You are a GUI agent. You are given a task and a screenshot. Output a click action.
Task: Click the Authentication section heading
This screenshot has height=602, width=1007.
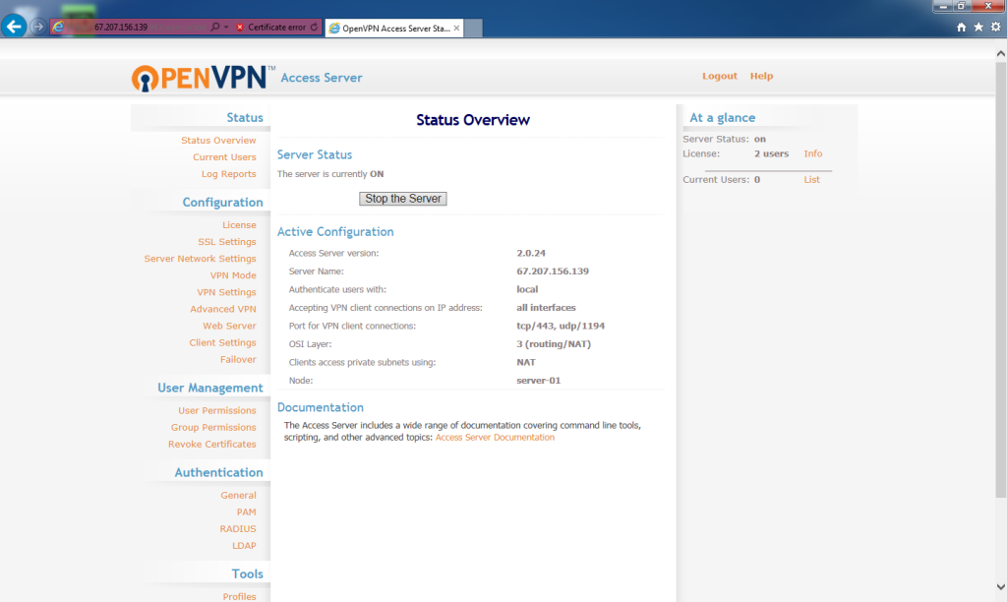pos(218,473)
